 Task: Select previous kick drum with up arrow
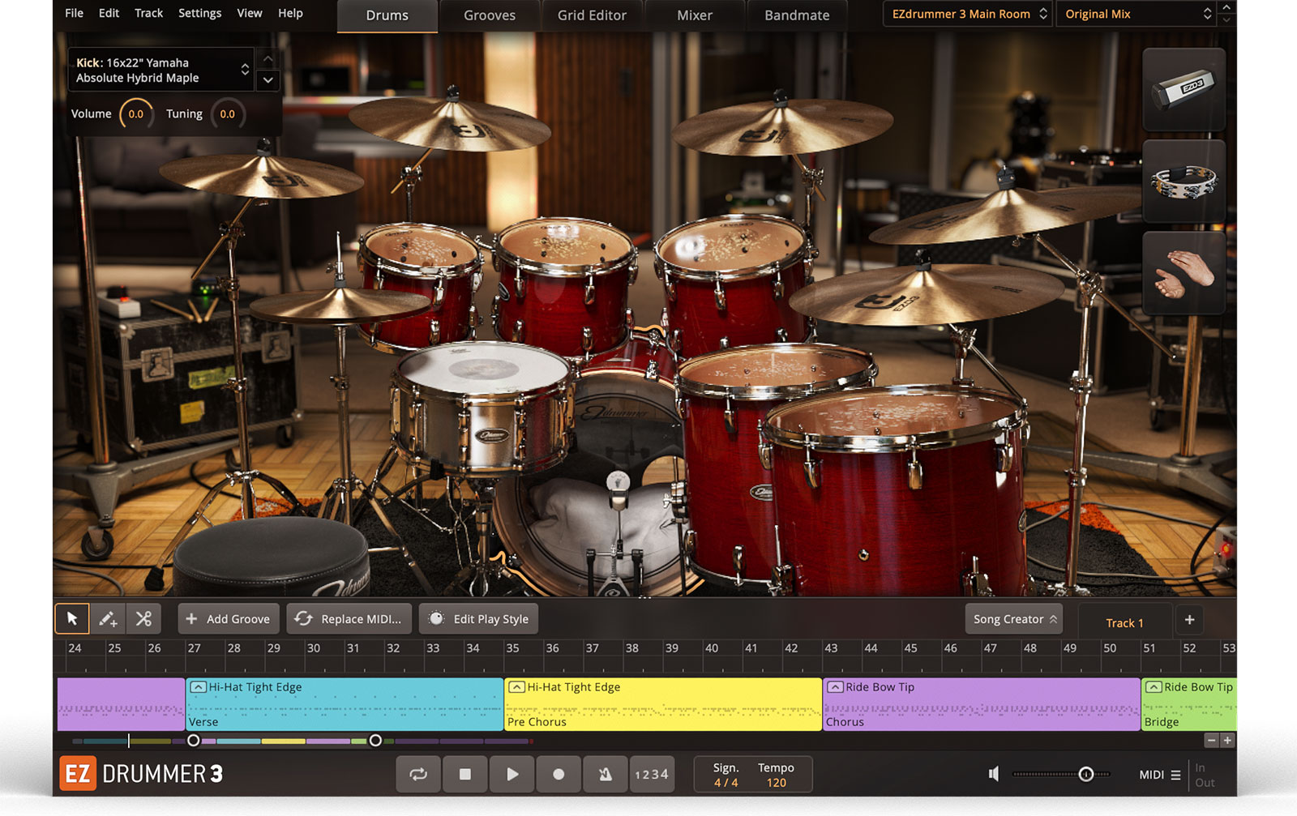[268, 59]
